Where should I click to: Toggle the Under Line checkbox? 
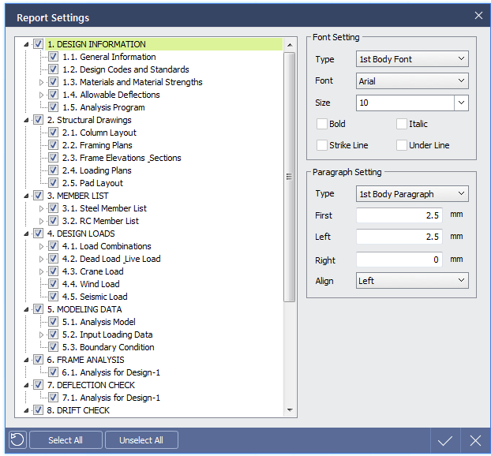pos(402,145)
